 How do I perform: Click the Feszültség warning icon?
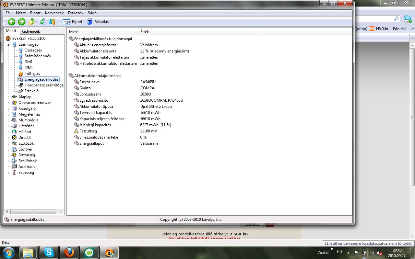pos(76,131)
